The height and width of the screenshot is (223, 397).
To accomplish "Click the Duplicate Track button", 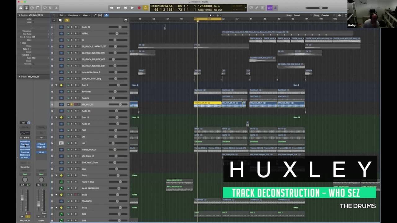I will (x=60, y=20).
